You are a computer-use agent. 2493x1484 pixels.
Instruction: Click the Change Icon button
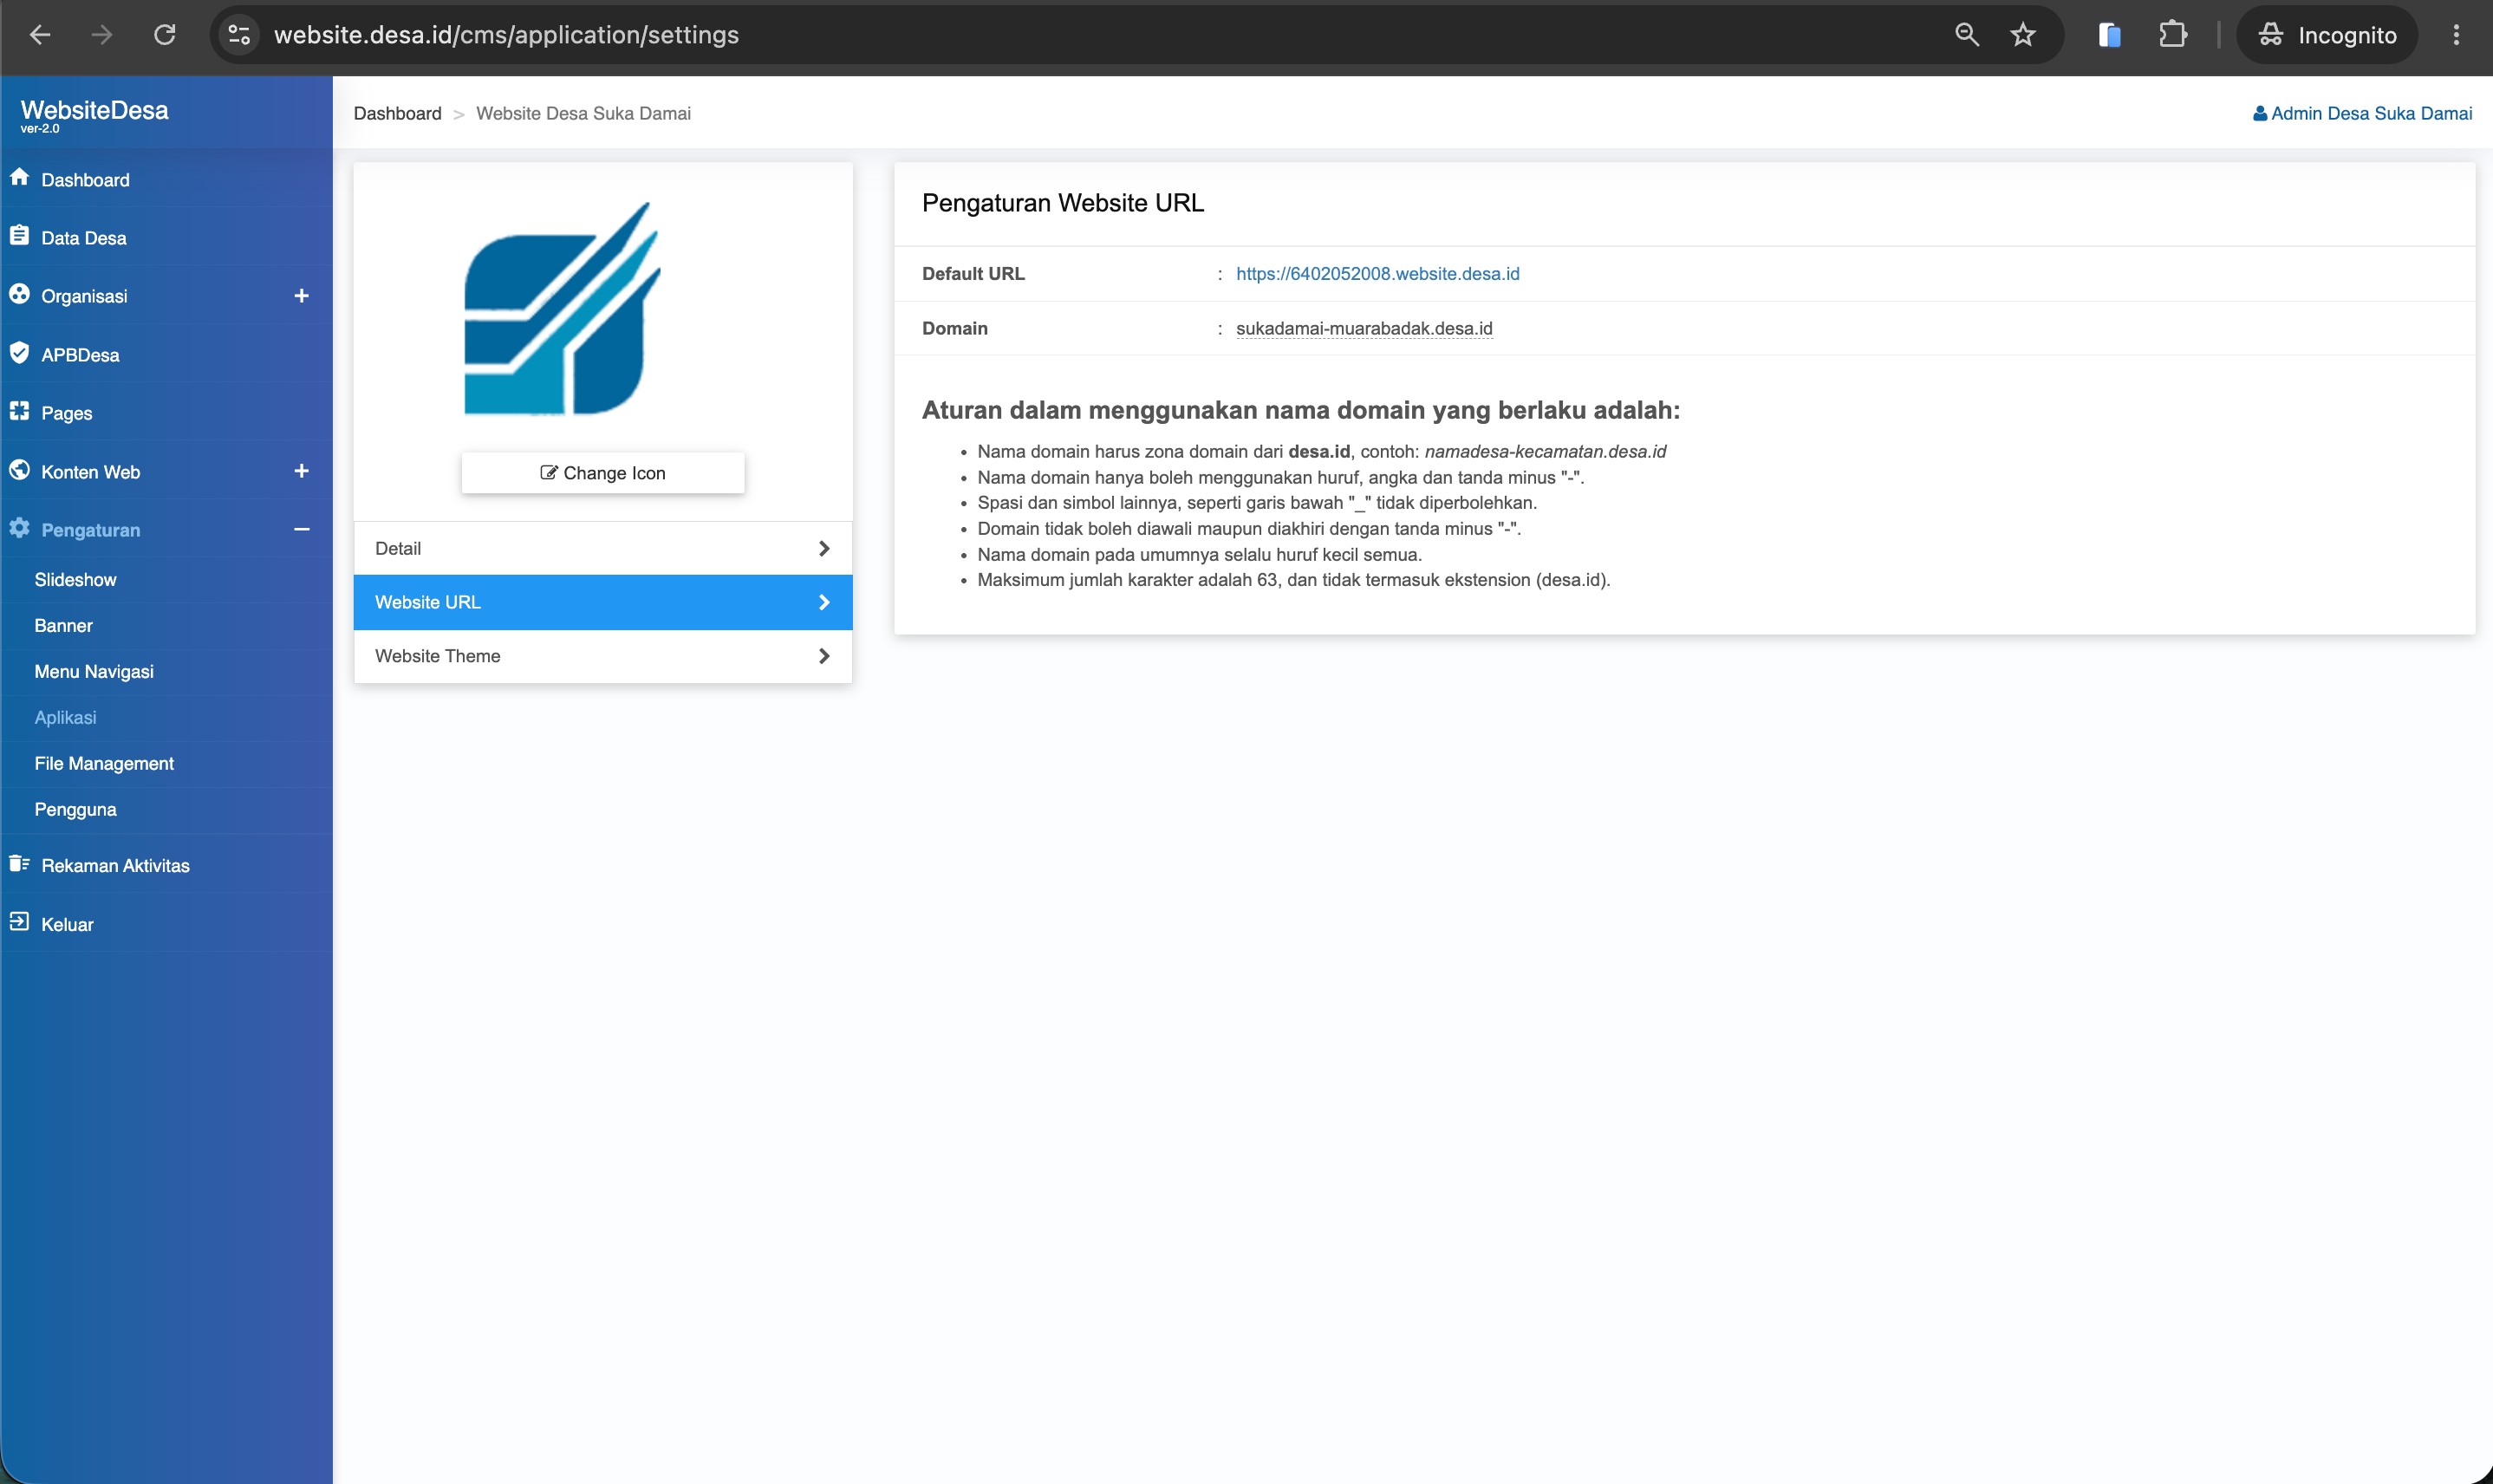tap(603, 473)
